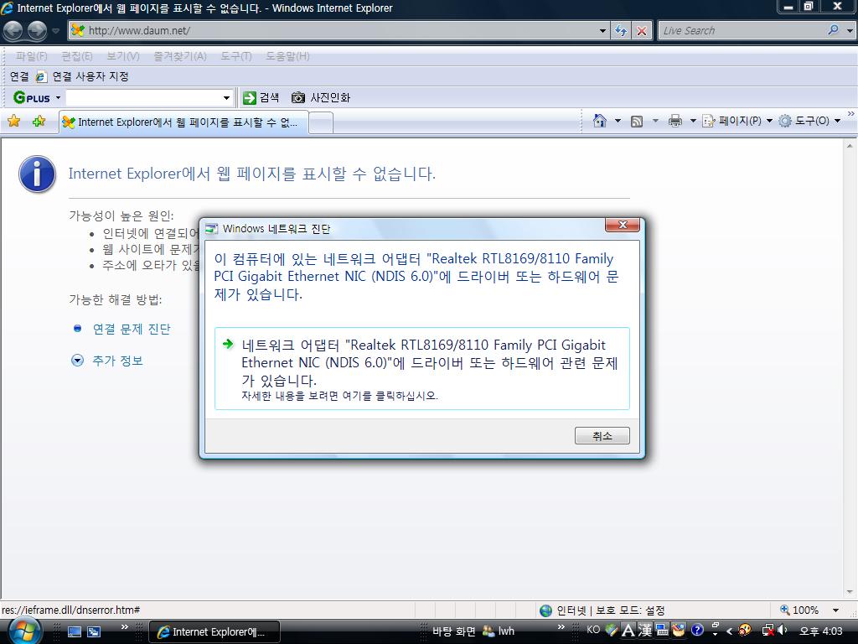
Task: Select the Internet Explorer taskbar button
Action: click(x=214, y=631)
